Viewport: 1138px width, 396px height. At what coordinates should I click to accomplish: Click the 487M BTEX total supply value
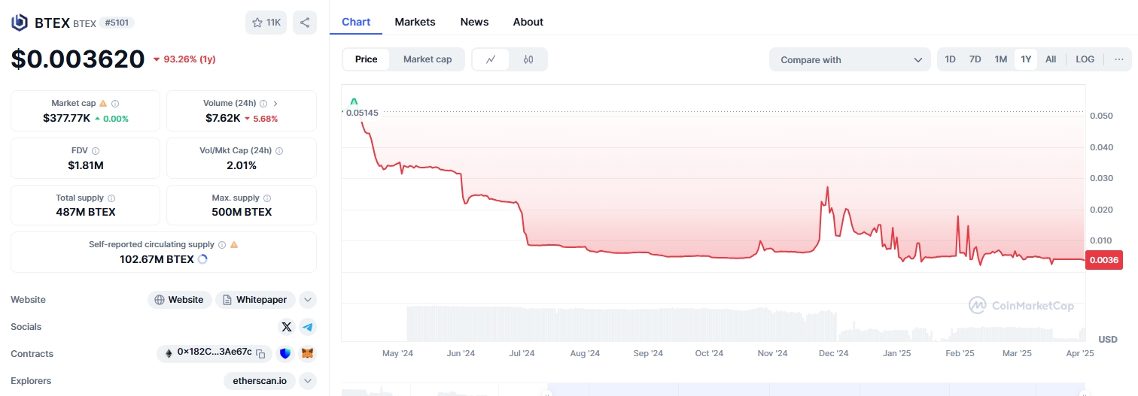[86, 212]
